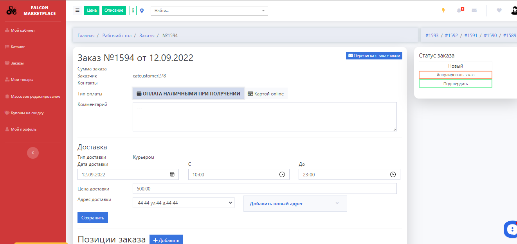Screen dimensions: 517x244
Task: Collapse the sidebar with the chevron button
Action: click(33, 153)
